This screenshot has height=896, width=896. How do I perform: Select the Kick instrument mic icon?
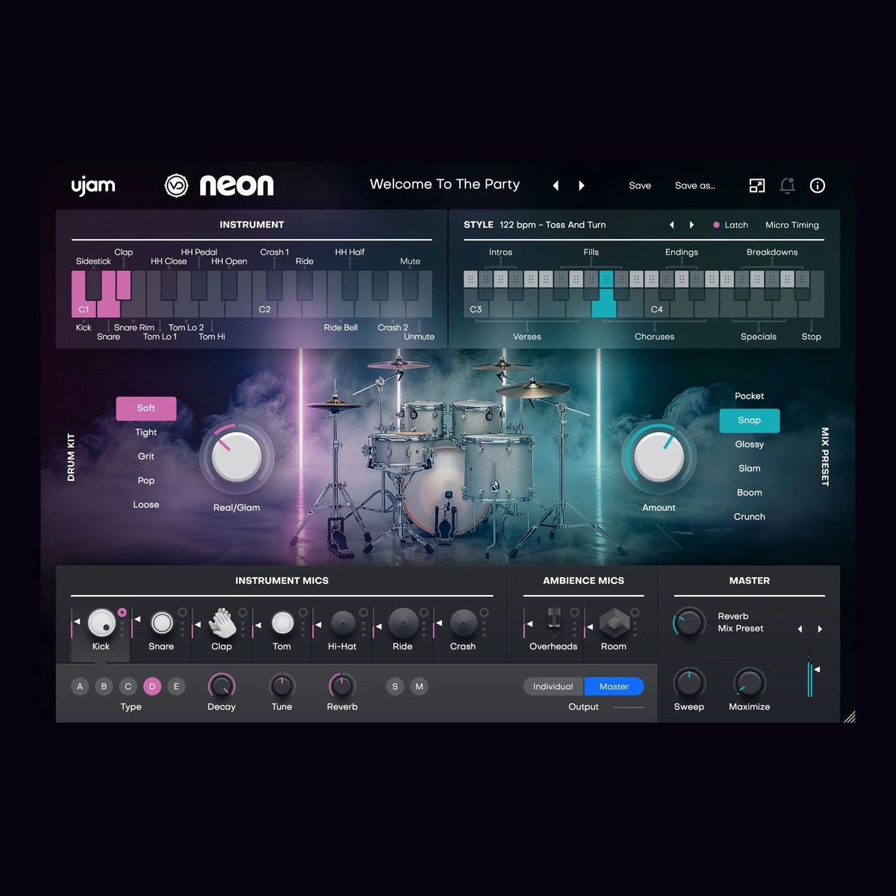pyautogui.click(x=101, y=623)
